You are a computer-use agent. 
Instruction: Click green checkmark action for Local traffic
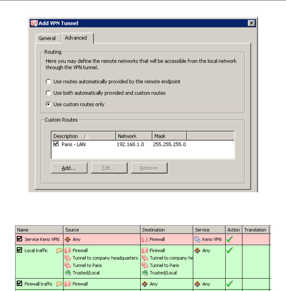coord(230,250)
